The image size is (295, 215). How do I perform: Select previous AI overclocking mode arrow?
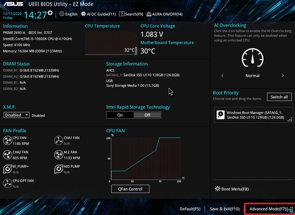pos(223,76)
